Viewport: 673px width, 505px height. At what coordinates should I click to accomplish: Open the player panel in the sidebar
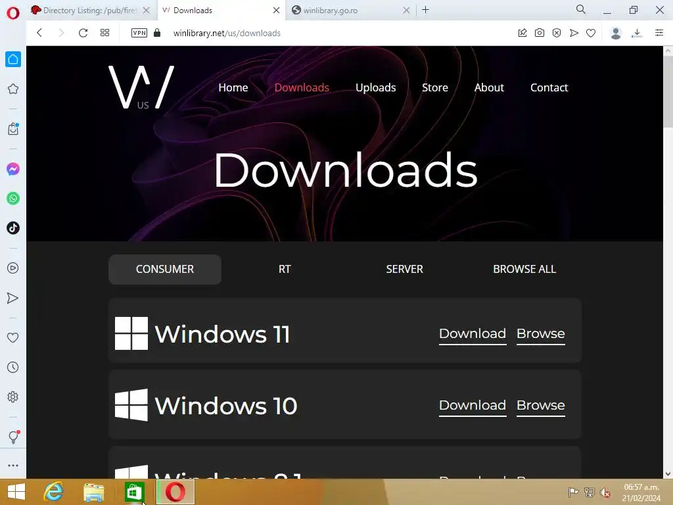[x=13, y=268]
